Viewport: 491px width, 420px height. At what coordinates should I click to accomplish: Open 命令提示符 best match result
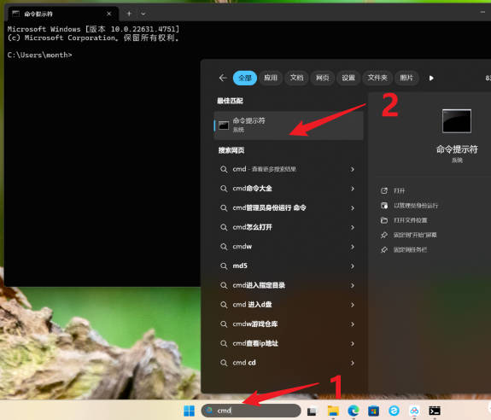(x=289, y=125)
